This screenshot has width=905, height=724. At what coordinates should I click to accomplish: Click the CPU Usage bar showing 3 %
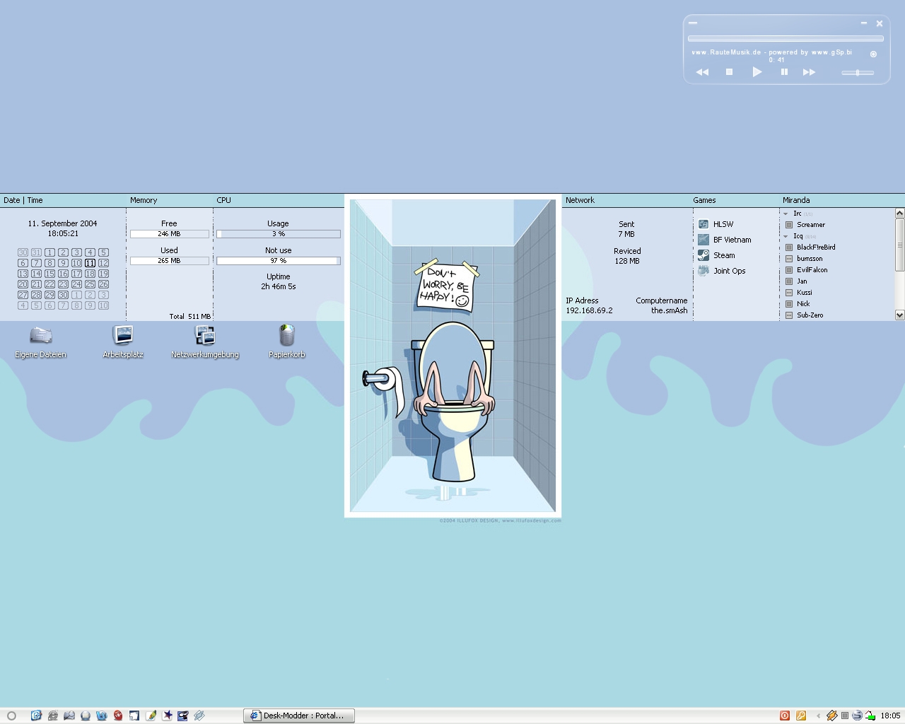tap(279, 233)
